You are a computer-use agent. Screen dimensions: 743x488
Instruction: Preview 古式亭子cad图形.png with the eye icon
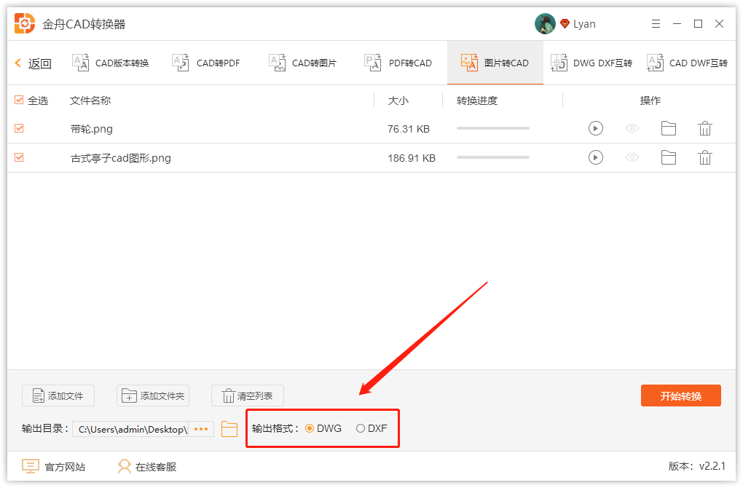[632, 157]
